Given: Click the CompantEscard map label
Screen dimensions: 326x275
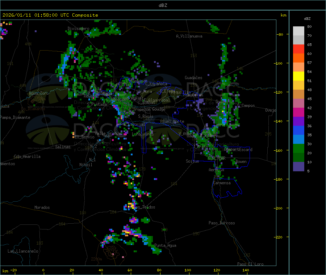Looking at the screenshot, I should (x=238, y=150).
